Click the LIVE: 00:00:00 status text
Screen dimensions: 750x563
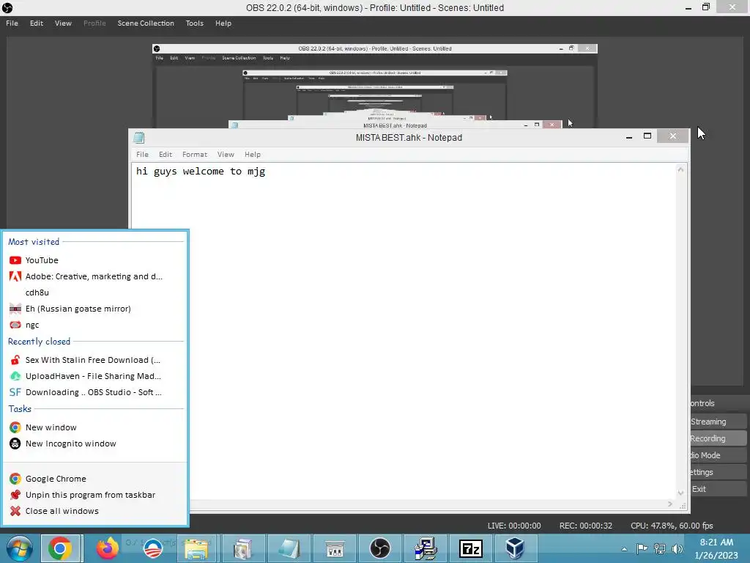(x=513, y=526)
